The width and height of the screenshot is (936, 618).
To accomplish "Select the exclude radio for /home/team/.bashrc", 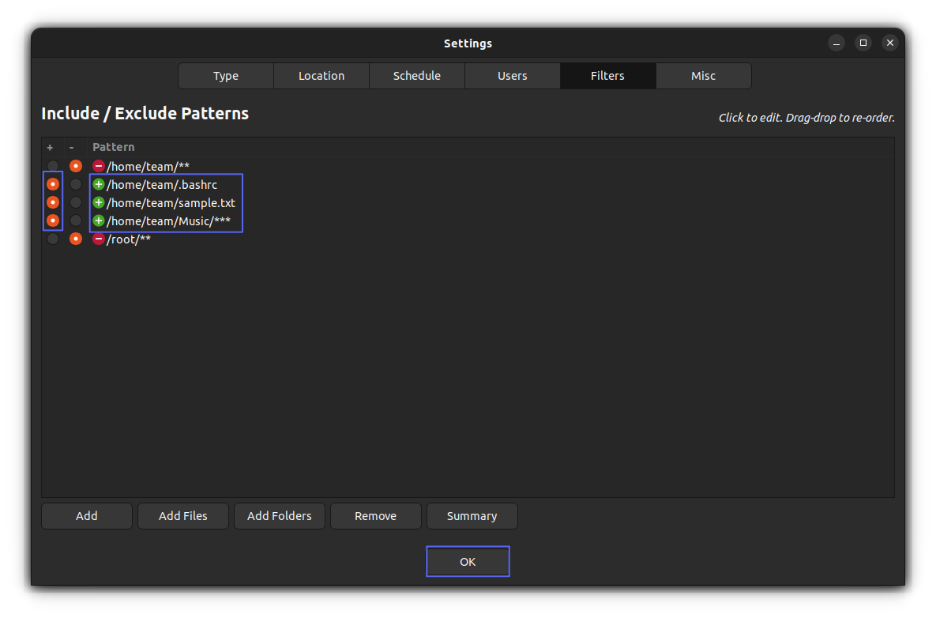I will click(76, 184).
